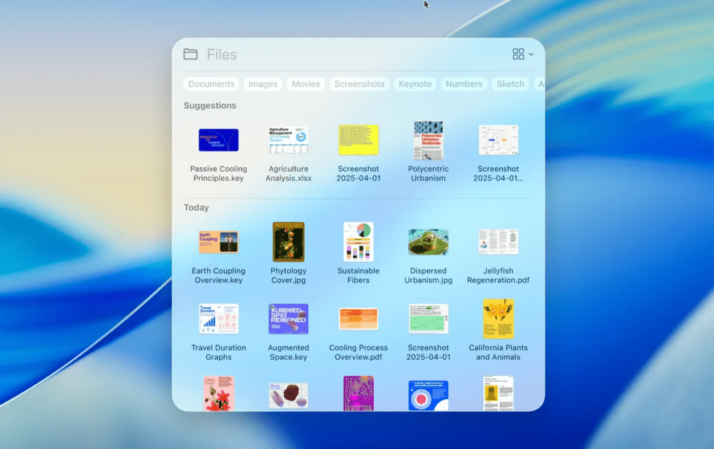Select Augmented Space.key presentation
The image size is (714, 449).
point(289,333)
